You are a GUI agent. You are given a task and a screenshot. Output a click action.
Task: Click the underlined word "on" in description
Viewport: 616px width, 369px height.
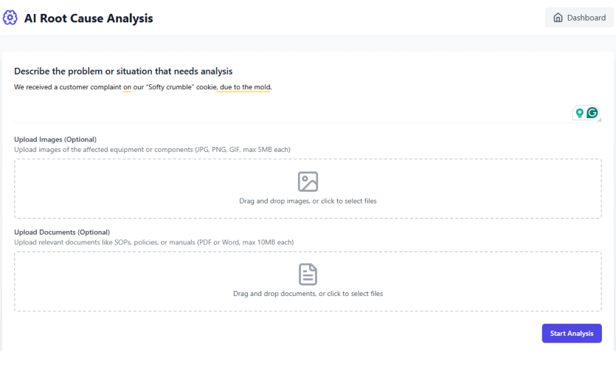point(128,87)
